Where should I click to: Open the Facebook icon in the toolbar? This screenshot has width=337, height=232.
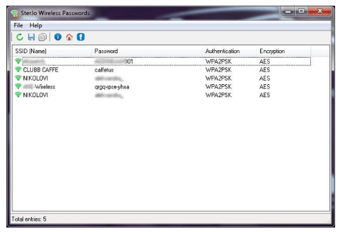pyautogui.click(x=81, y=37)
